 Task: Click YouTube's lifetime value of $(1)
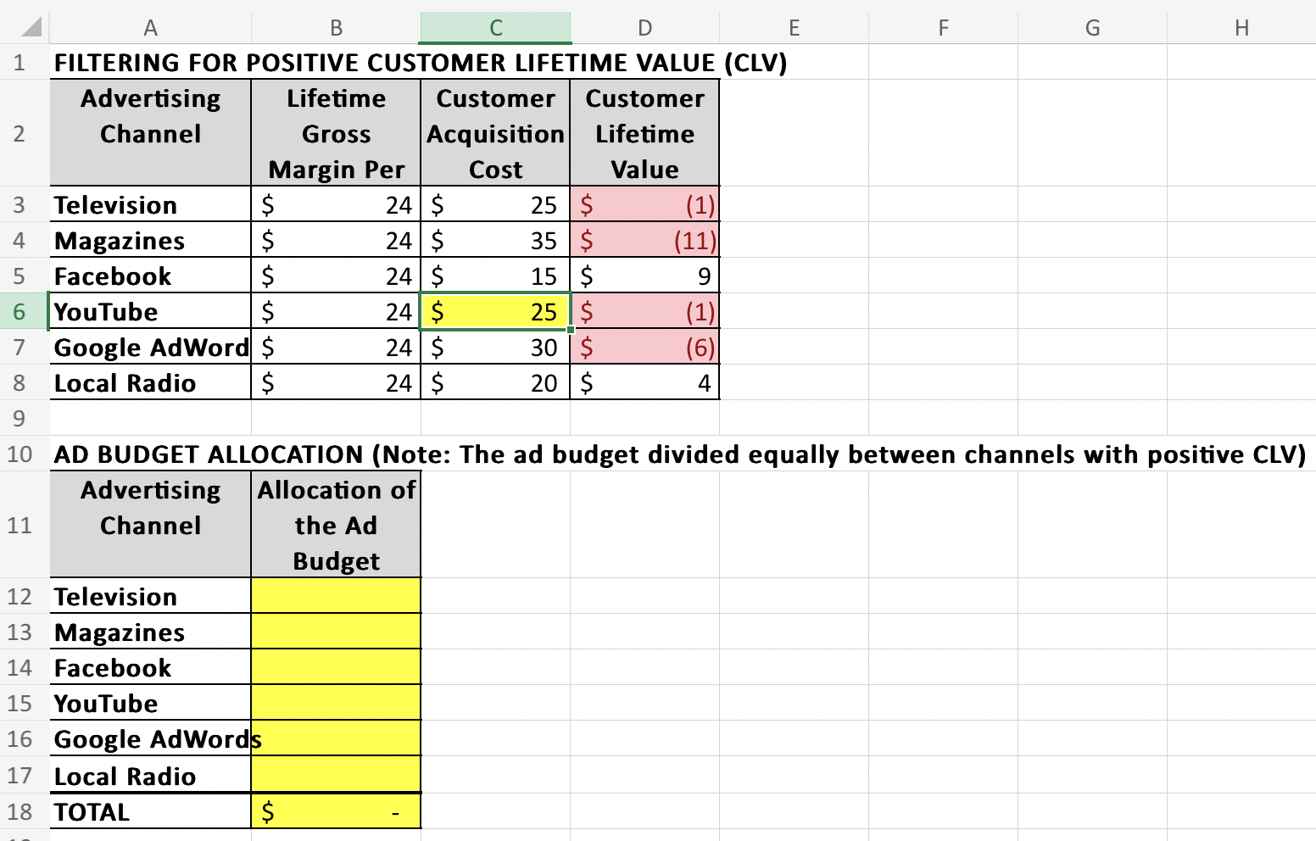pos(644,312)
